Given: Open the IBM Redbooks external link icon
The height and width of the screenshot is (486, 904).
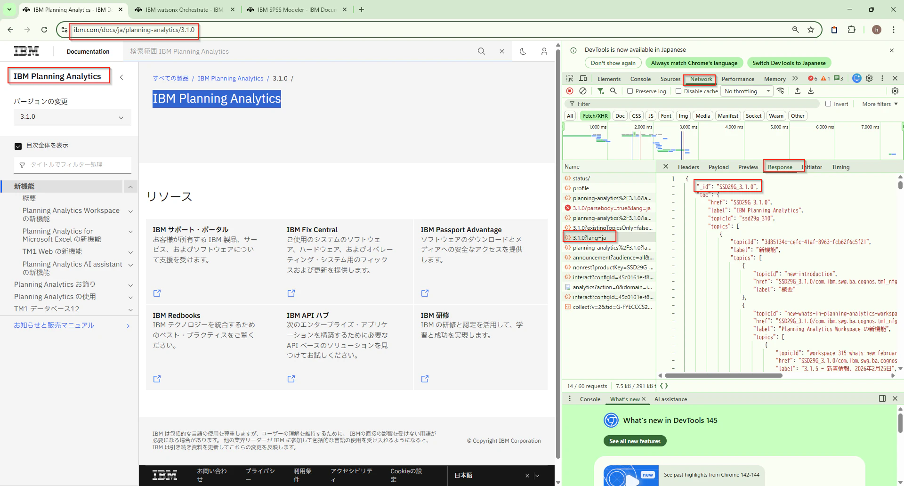Looking at the screenshot, I should (157, 379).
